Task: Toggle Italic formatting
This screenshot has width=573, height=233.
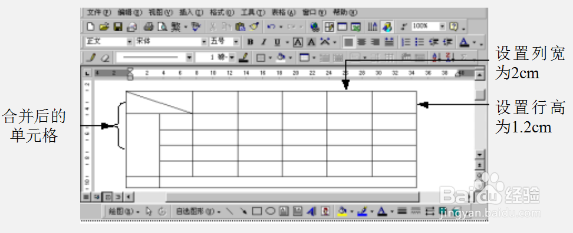Action: [x=264, y=42]
